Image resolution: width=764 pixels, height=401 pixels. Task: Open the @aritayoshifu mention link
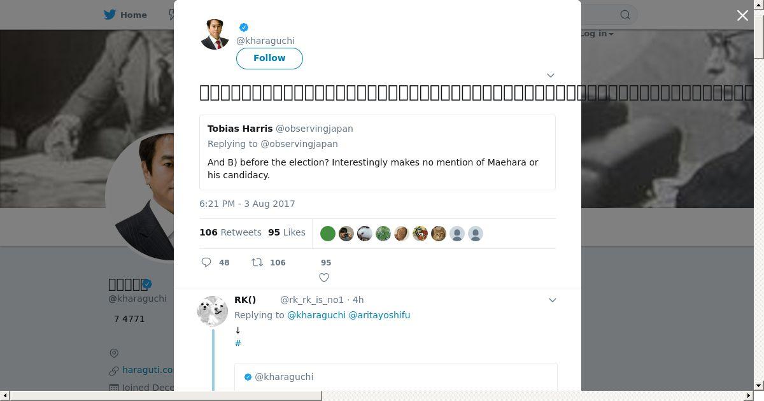[379, 315]
